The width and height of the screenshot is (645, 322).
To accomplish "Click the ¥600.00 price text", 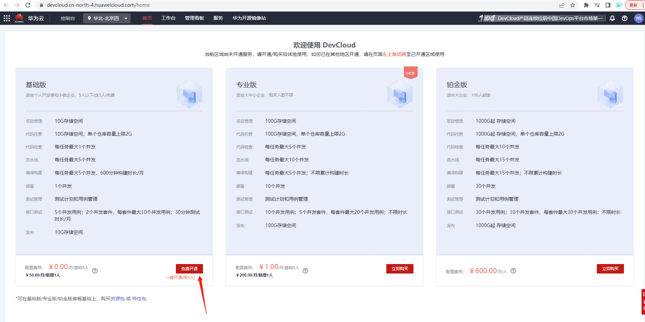I will click(483, 271).
